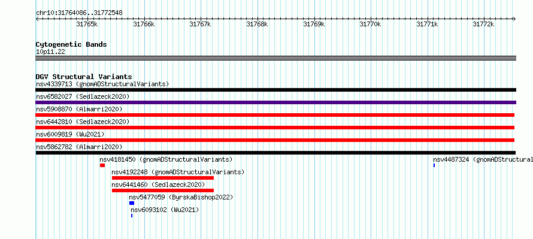Select the small red nsv4181450 bar
533x239 pixels.
tap(102, 165)
